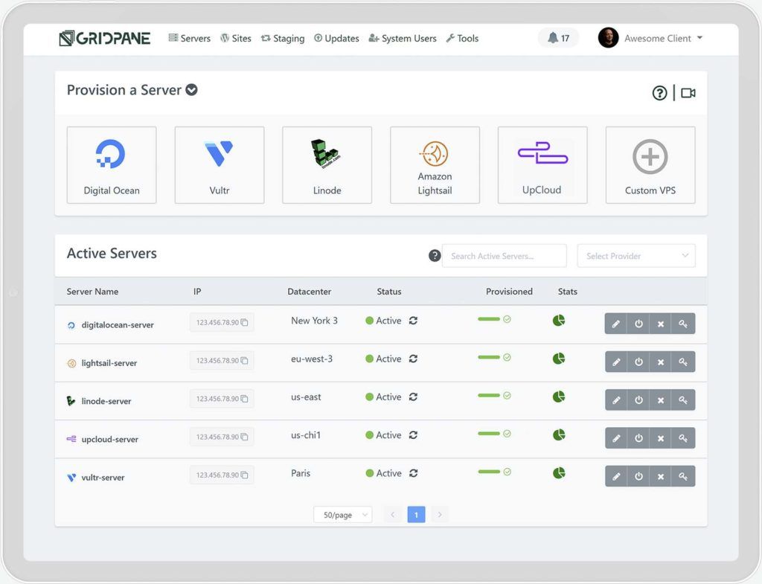Select the Custom VPS provider tile

650,165
